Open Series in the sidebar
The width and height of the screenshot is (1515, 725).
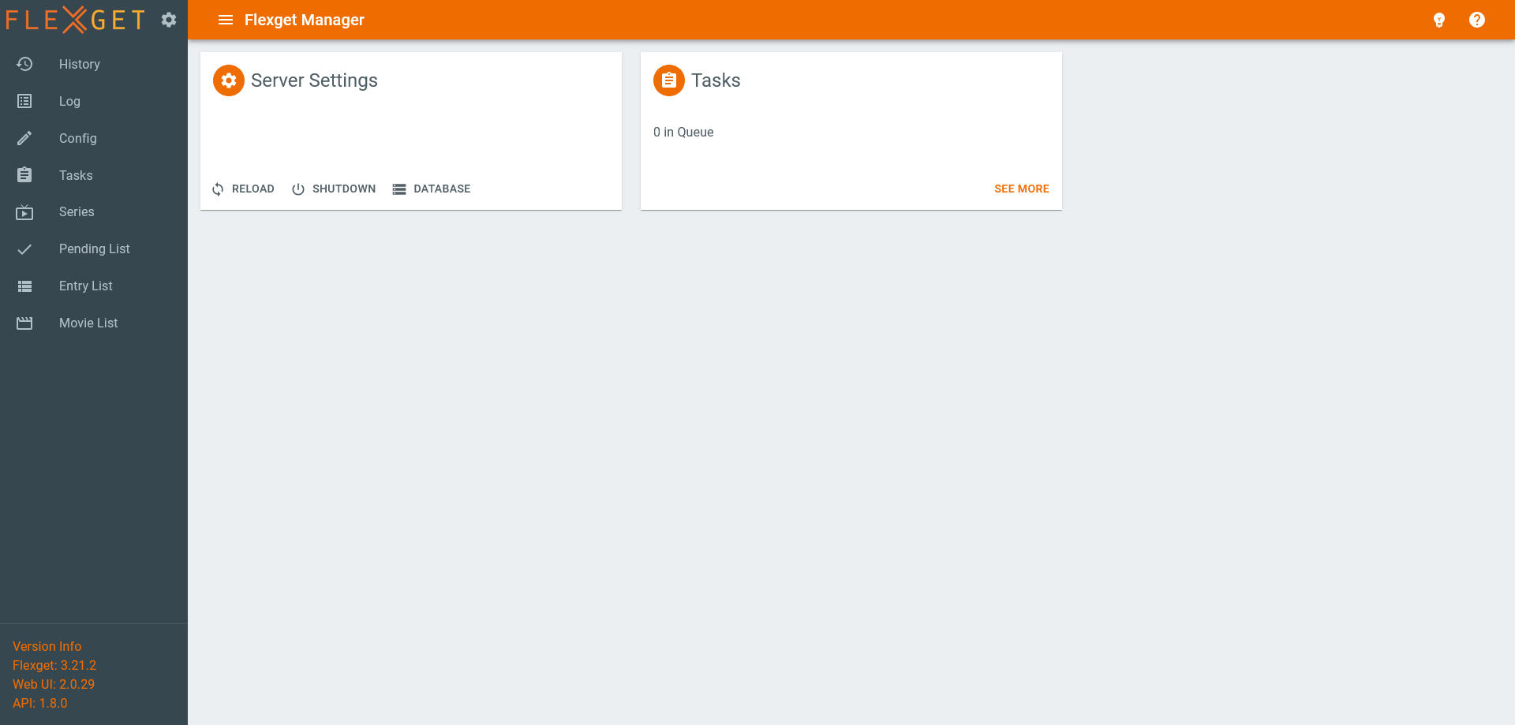coord(94,211)
